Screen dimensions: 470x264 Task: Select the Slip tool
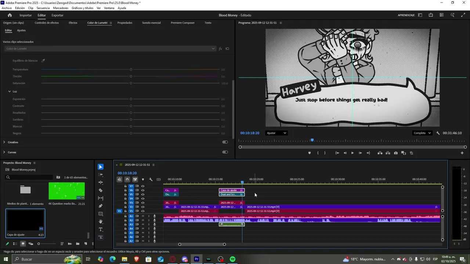101,198
